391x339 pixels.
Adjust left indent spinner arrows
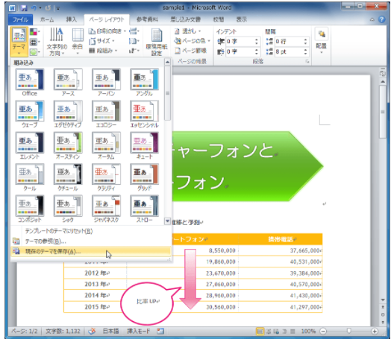[257, 41]
